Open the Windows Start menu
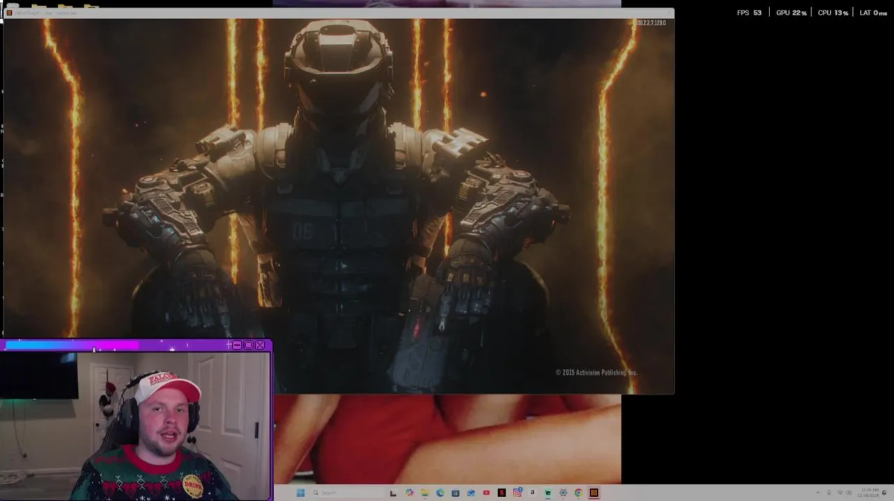Image resolution: width=894 pixels, height=501 pixels. coord(300,493)
